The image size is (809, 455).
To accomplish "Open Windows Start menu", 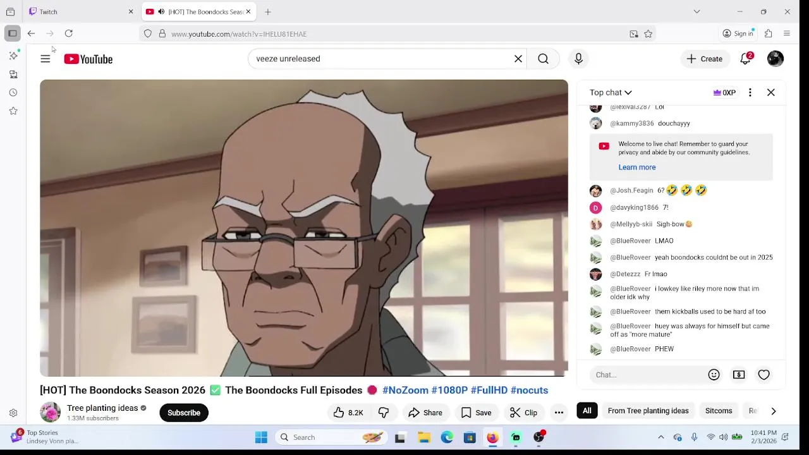I will (261, 437).
